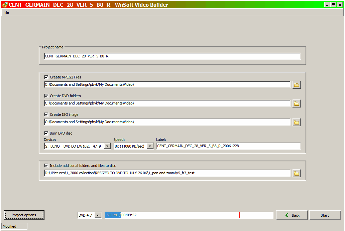This screenshot has width=345, height=231.
Task: Uncheck Create DVD folders
Action: pos(46,96)
